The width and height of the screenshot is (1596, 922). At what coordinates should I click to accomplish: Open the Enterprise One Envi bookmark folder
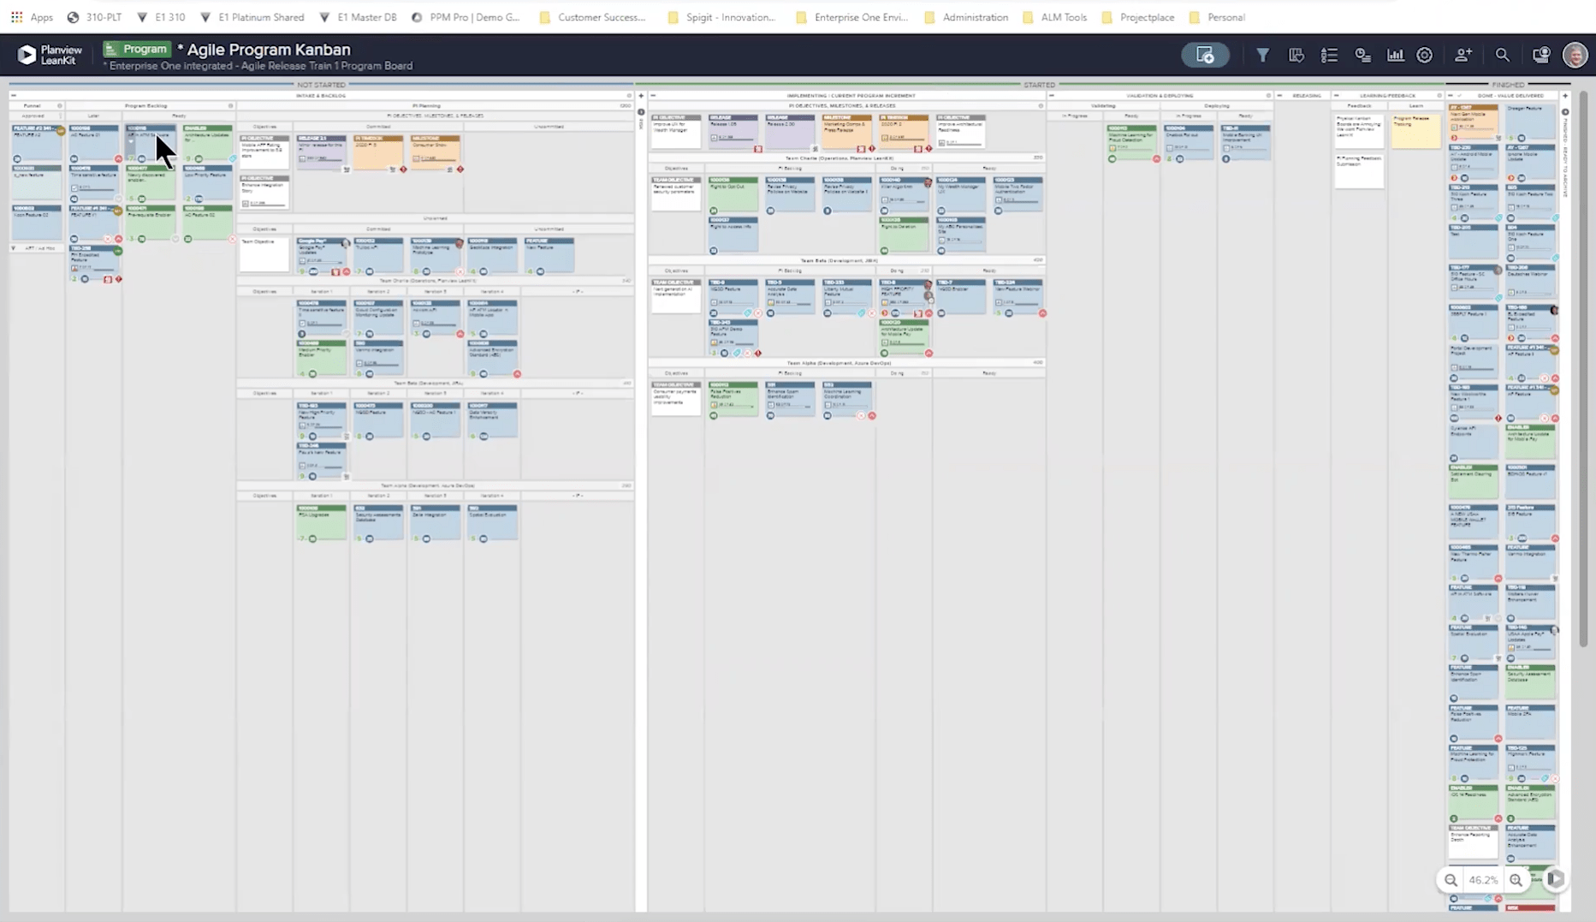tap(852, 17)
